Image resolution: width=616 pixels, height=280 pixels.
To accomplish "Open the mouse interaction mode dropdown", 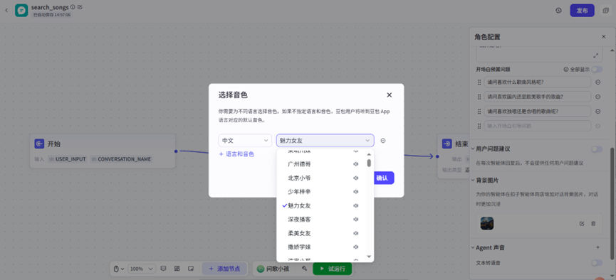I will (119, 269).
